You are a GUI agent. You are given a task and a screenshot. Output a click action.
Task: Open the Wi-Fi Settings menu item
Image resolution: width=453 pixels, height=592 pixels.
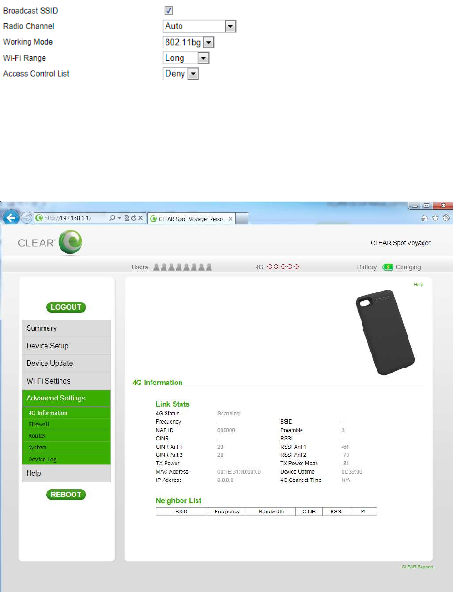(66, 381)
